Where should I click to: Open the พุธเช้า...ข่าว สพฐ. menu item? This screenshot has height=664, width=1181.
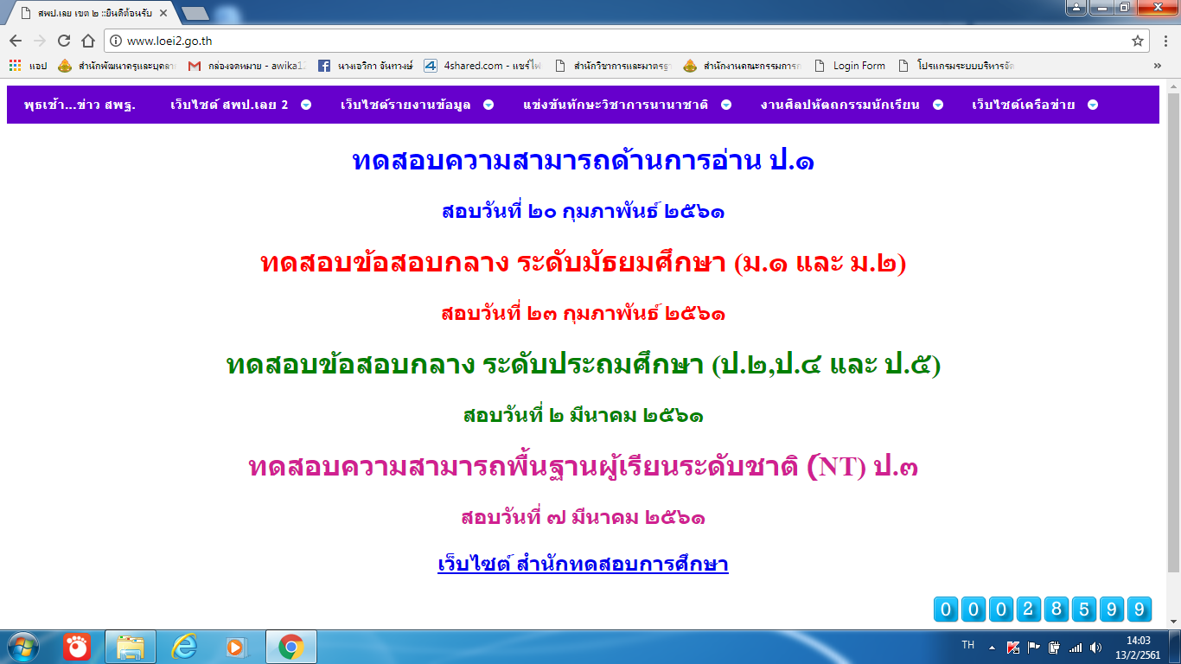[x=80, y=105]
